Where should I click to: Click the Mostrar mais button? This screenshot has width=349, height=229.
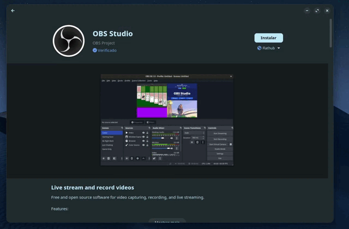pos(167,222)
